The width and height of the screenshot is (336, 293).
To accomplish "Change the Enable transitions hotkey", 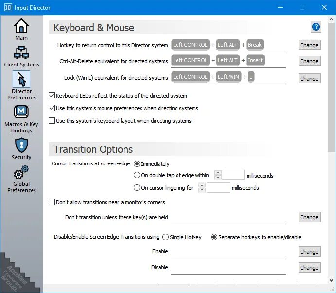I will 309,252.
